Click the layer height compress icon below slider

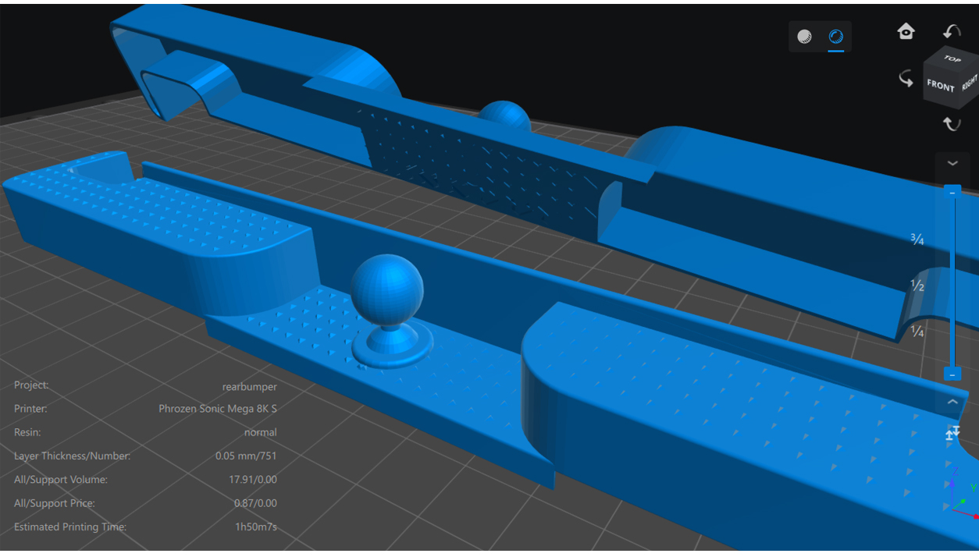point(952,433)
